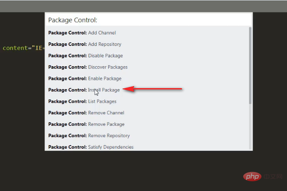The image size is (287, 191).
Task: Pick the Remove Repository entry
Action: (x=147, y=135)
